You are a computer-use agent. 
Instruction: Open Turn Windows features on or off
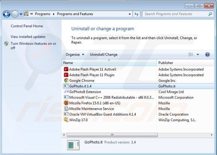pos(34,46)
